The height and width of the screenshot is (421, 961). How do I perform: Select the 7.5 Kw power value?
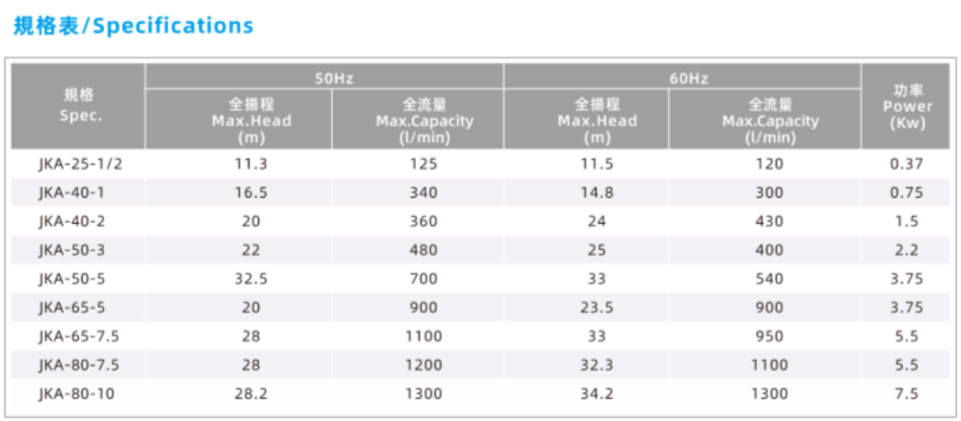click(906, 393)
